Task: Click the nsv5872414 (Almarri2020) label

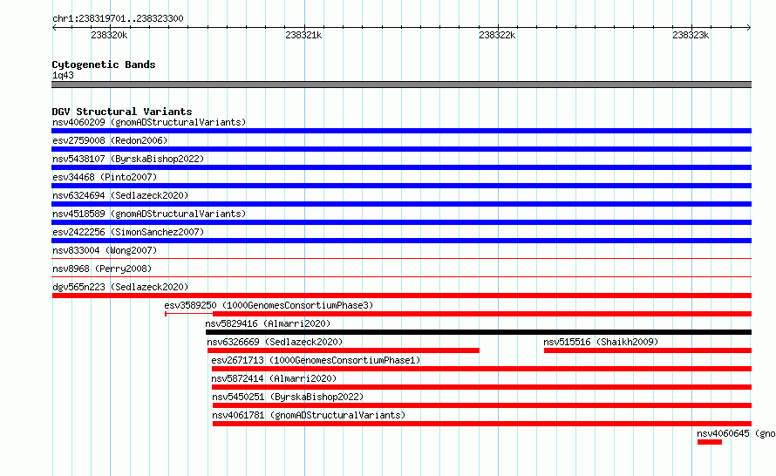Action: tap(274, 378)
